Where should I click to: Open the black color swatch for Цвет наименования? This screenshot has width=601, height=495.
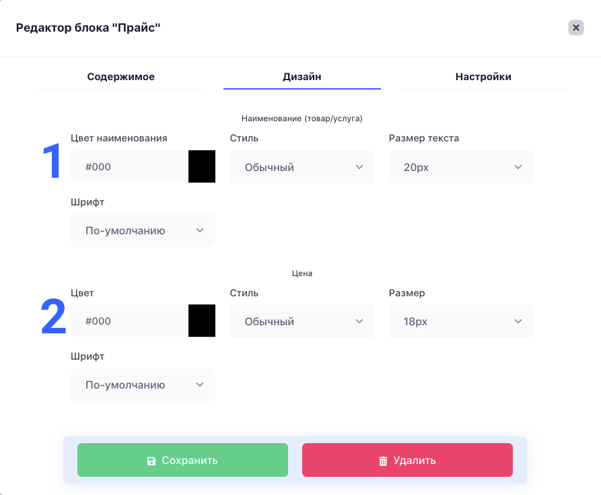click(x=202, y=166)
